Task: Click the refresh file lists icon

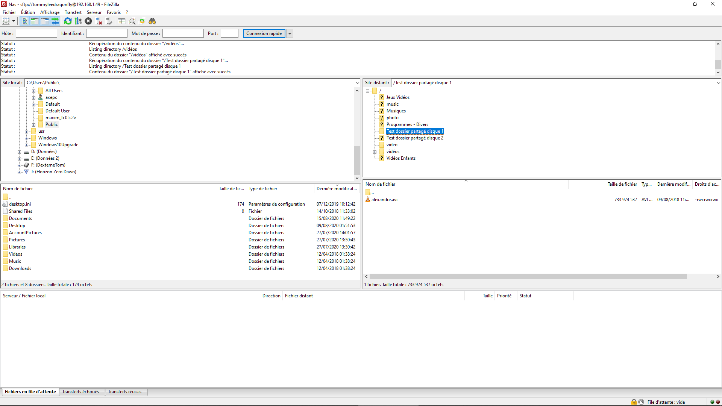Action: point(68,21)
